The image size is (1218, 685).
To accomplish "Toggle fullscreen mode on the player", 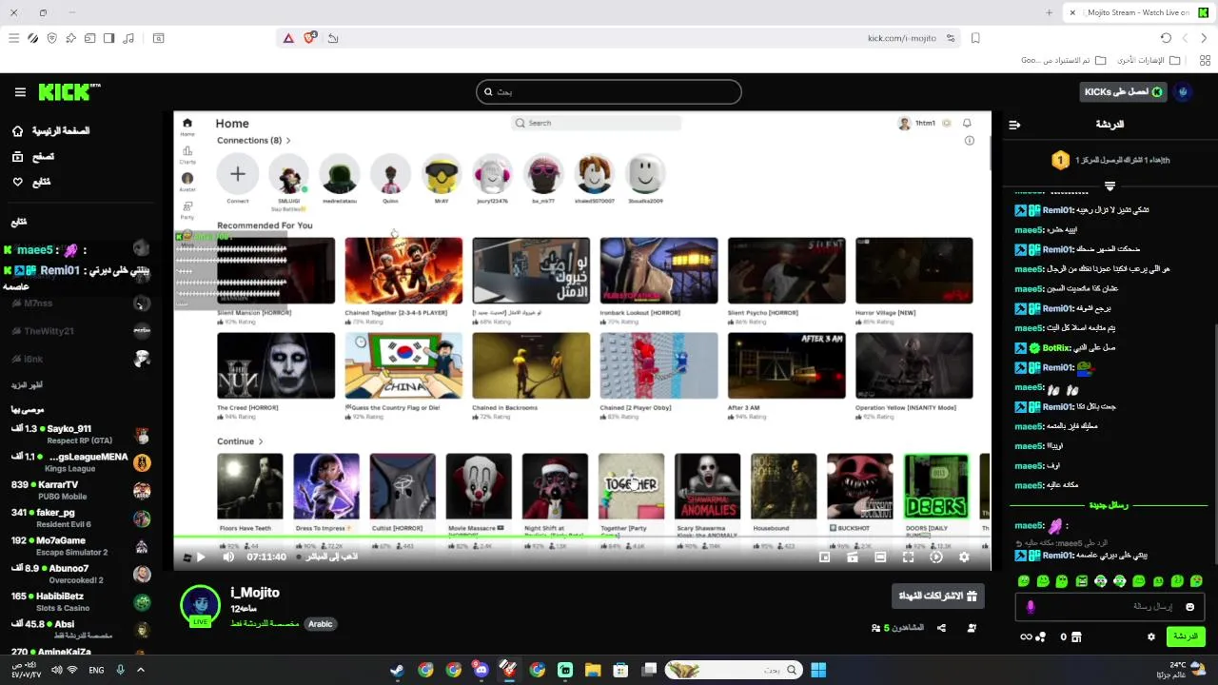I will [908, 558].
